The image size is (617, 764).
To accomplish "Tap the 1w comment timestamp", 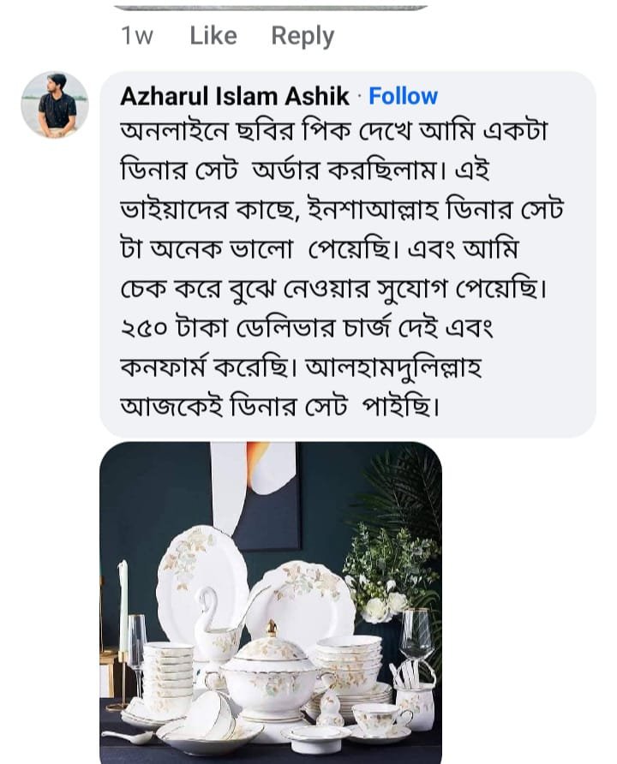I will 137,36.
